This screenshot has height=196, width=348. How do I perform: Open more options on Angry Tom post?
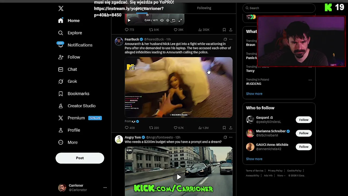(231, 137)
